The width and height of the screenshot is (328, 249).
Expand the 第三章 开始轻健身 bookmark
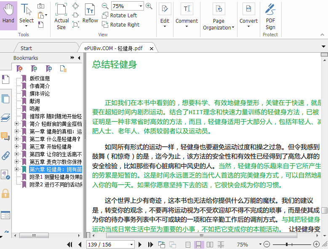[16, 147]
